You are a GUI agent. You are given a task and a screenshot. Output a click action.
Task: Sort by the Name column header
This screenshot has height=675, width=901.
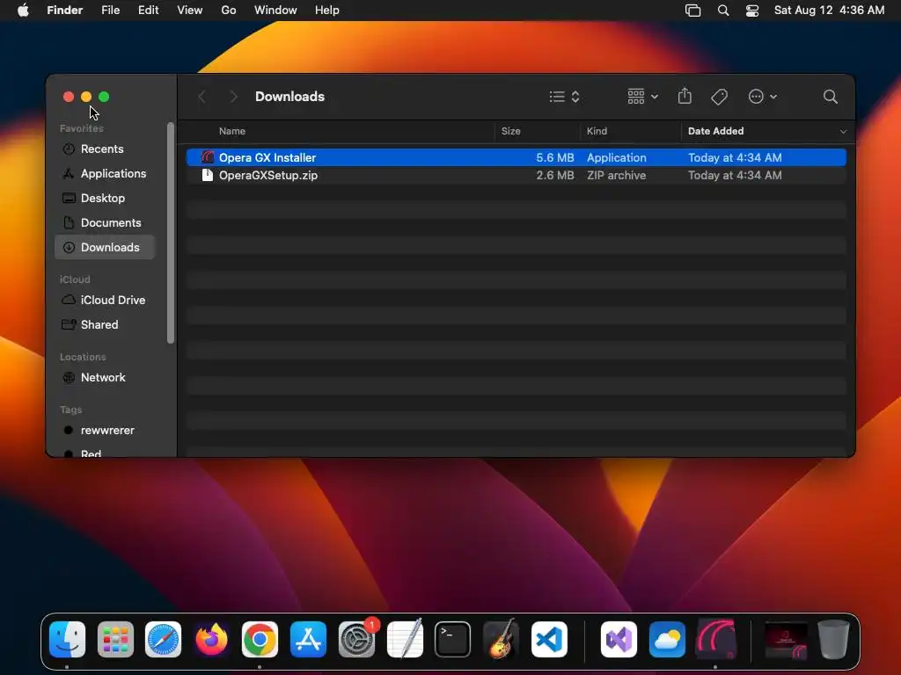(232, 132)
